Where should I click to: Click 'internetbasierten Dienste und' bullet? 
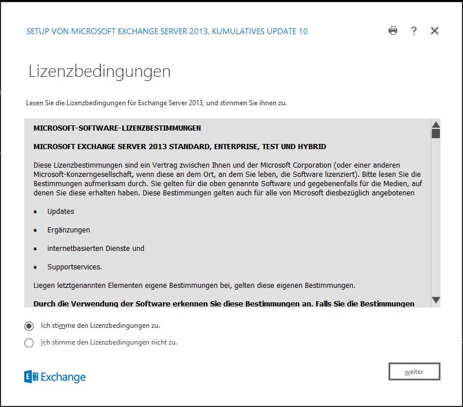[96, 249]
